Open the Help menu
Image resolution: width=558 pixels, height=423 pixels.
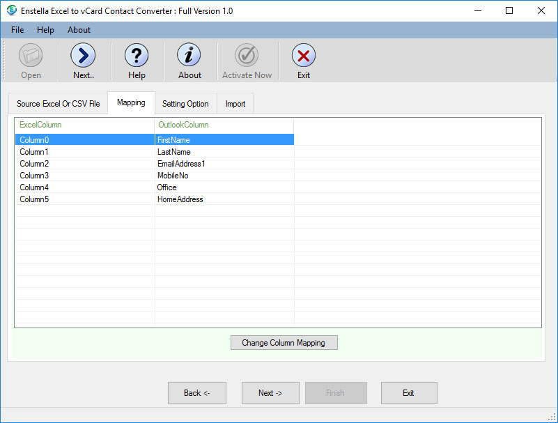click(45, 30)
